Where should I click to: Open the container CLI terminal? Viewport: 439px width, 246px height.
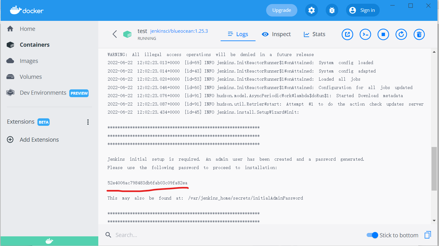coord(365,34)
